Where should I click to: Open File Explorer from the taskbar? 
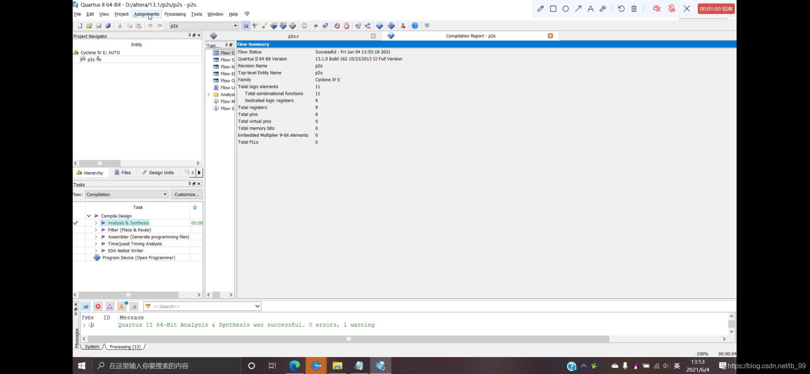pyautogui.click(x=337, y=366)
